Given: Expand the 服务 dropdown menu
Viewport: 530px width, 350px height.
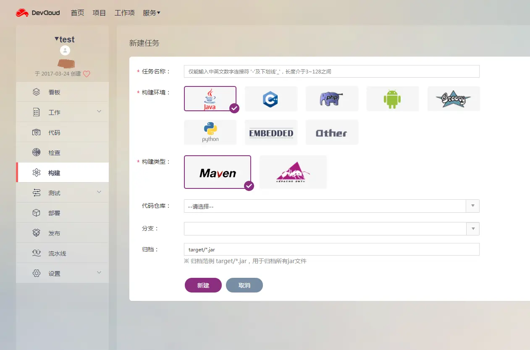Looking at the screenshot, I should [x=152, y=13].
